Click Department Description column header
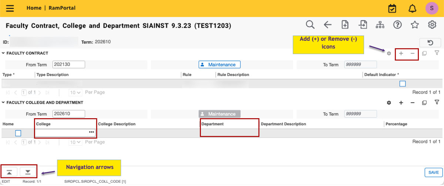Viewport: 444px width, 186px height. [x=283, y=124]
